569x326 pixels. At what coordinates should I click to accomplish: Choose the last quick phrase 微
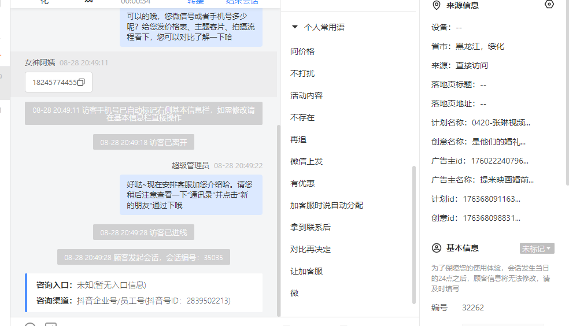[294, 293]
